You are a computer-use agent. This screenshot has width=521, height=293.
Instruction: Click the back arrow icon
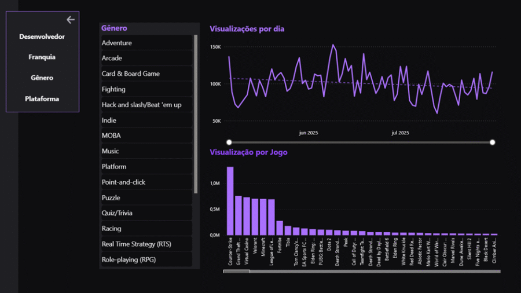[x=71, y=20]
